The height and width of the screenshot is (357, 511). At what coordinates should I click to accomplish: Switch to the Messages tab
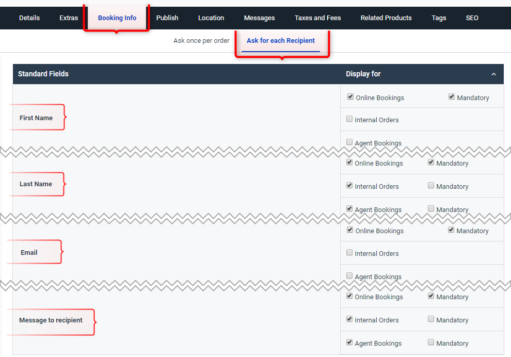pos(260,18)
